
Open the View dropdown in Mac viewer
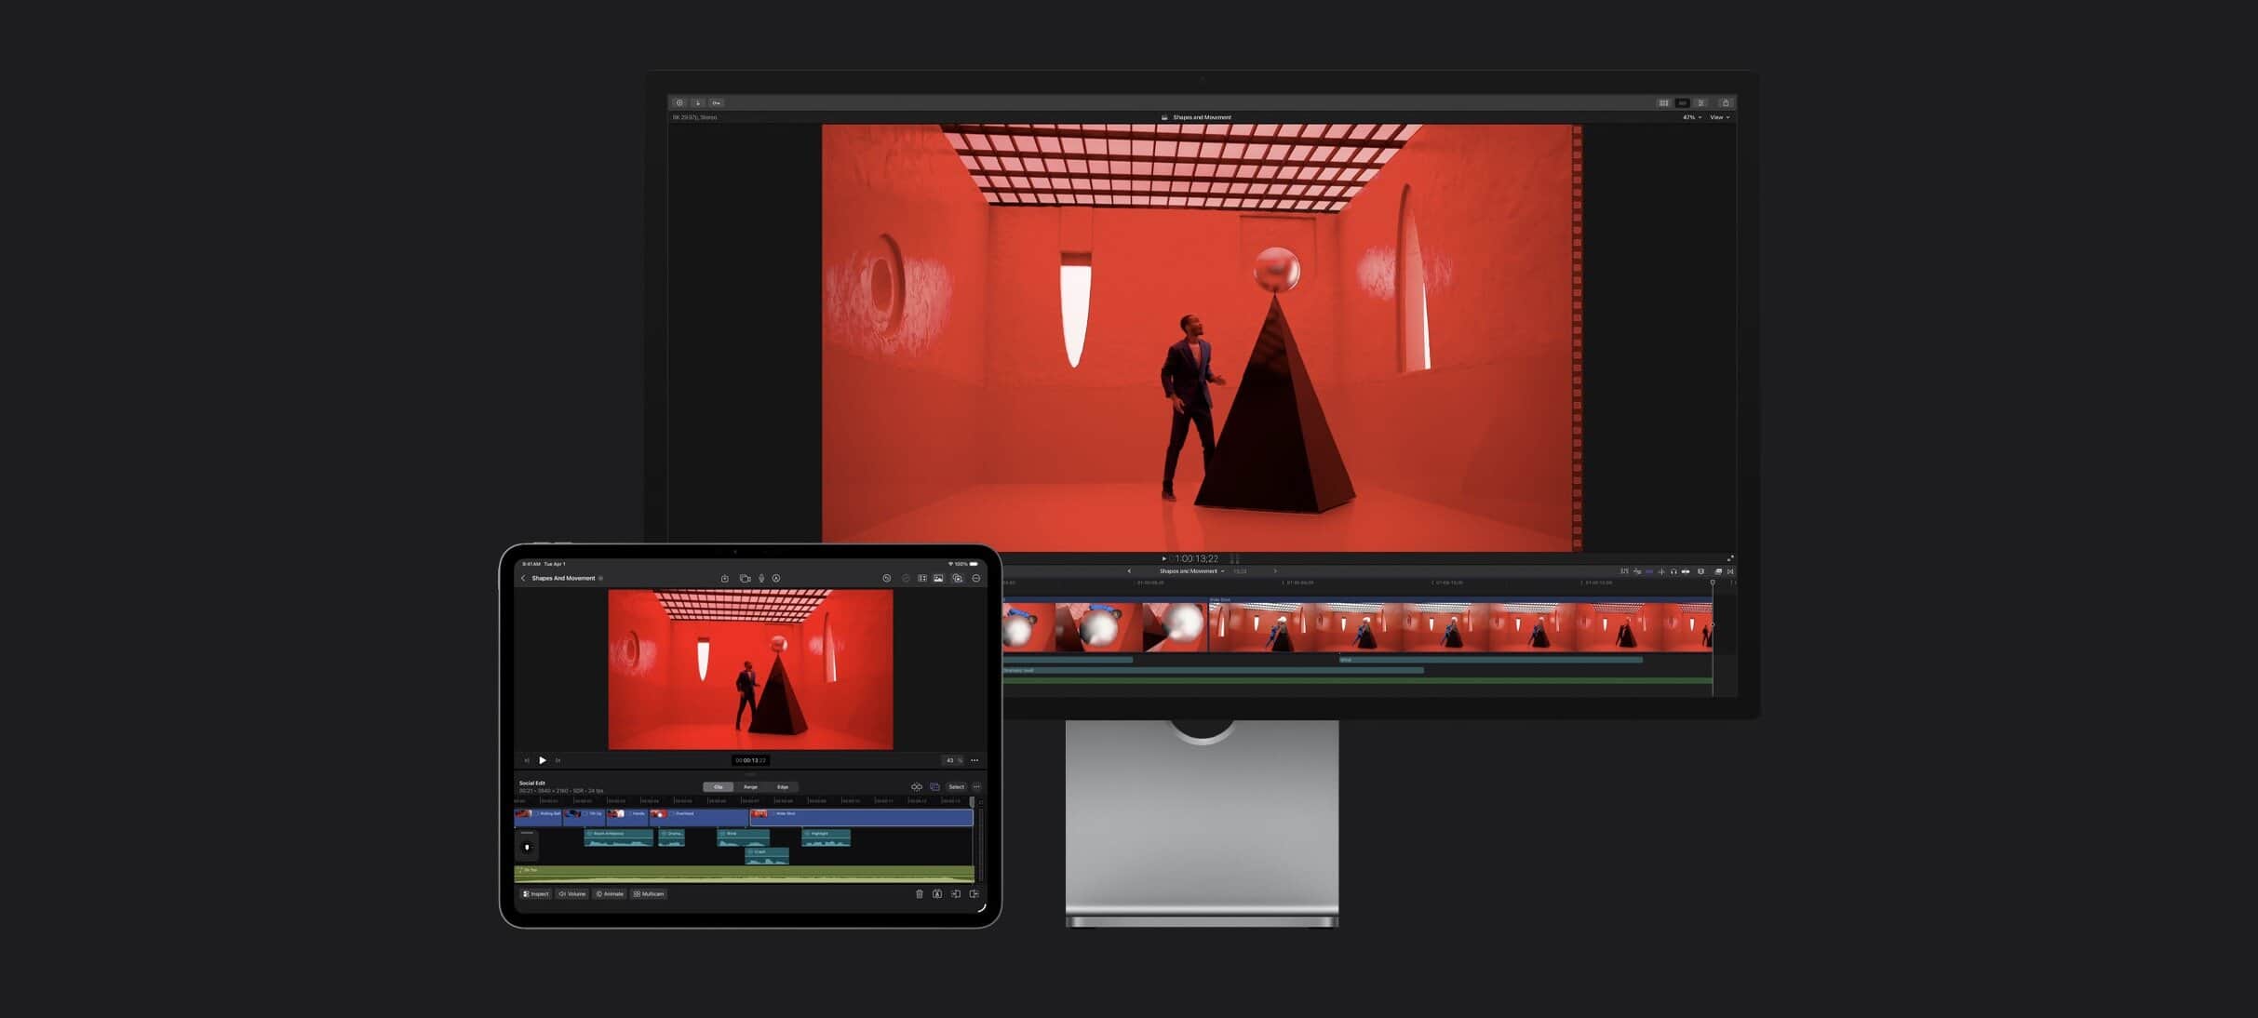coord(1719,117)
